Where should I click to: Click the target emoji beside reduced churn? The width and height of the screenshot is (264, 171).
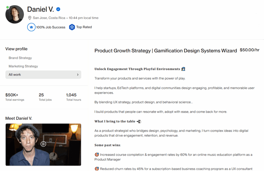pyautogui.click(x=97, y=169)
